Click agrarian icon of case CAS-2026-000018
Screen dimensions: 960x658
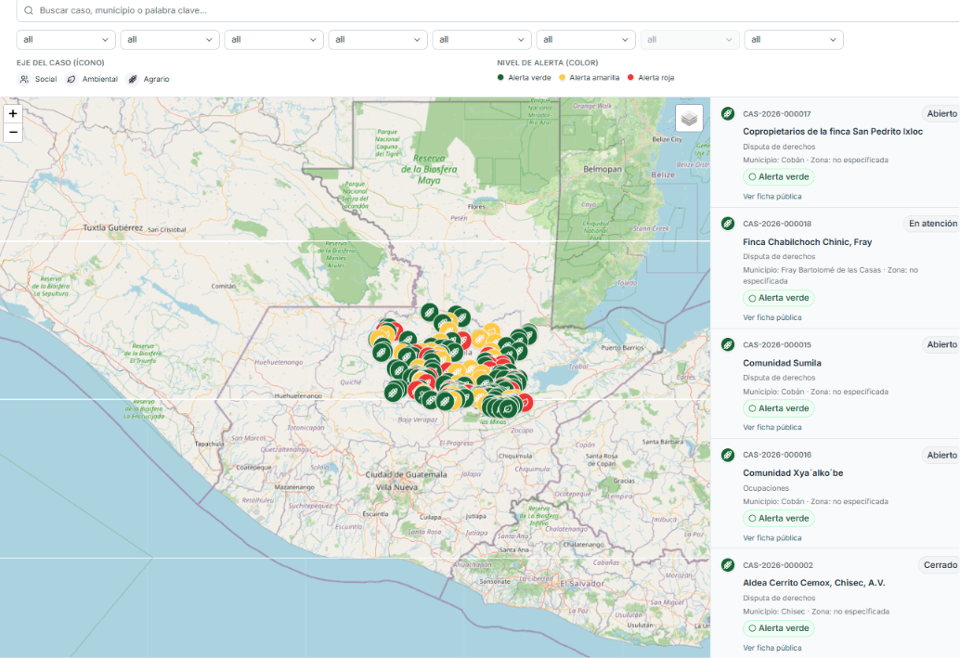pyautogui.click(x=727, y=224)
